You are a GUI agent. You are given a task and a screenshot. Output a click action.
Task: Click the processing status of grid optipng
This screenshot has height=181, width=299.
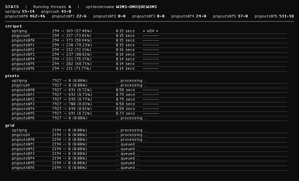pyautogui.click(x=131, y=130)
